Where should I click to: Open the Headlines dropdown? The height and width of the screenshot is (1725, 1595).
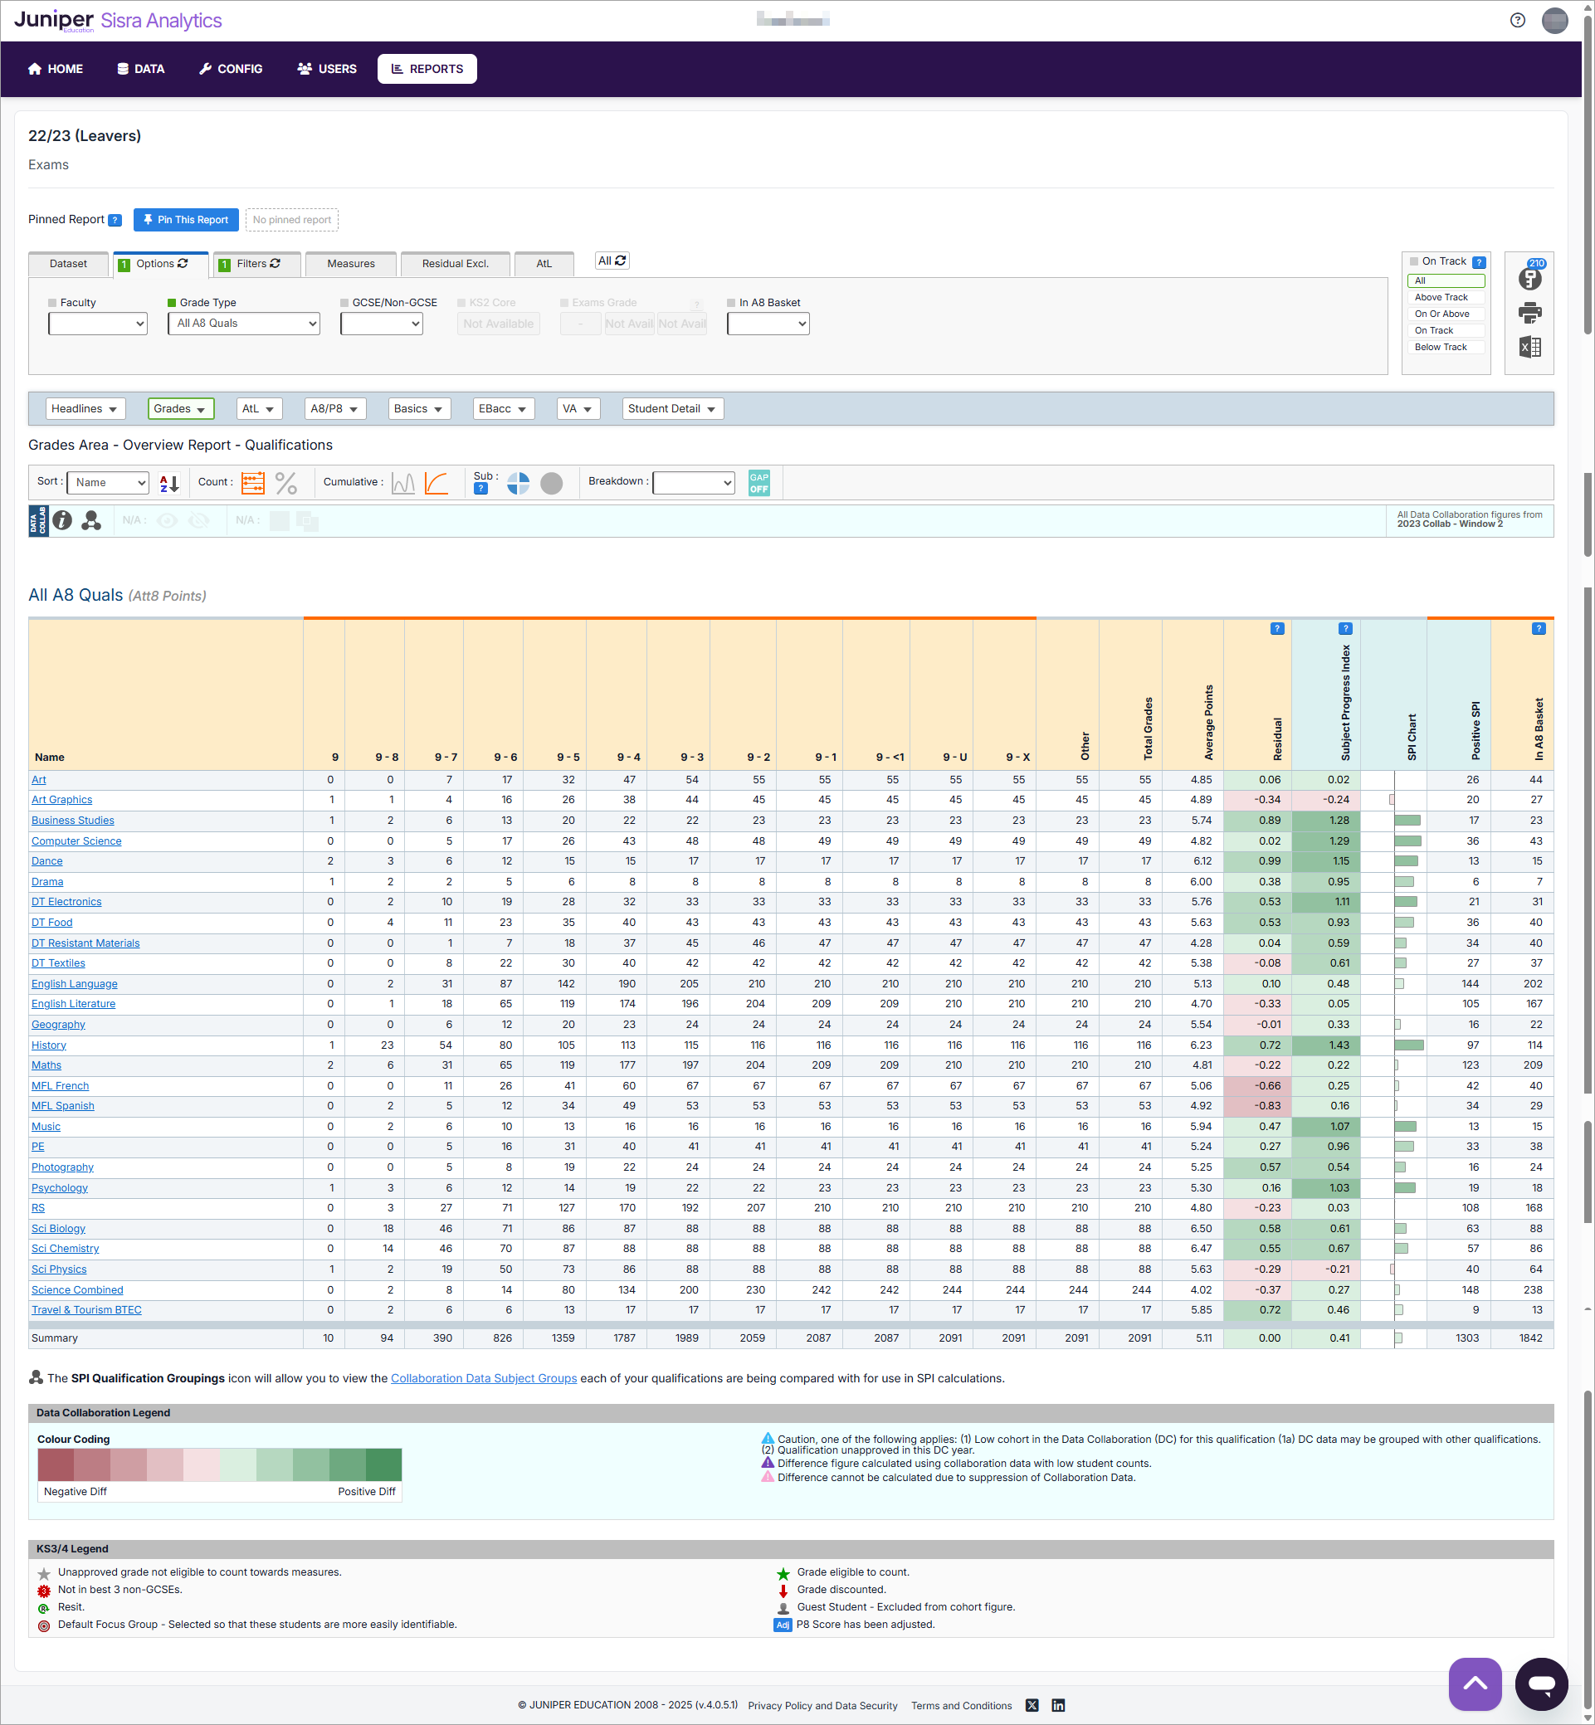[85, 408]
